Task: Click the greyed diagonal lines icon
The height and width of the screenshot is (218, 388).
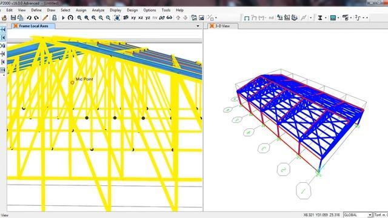Action: point(303,18)
